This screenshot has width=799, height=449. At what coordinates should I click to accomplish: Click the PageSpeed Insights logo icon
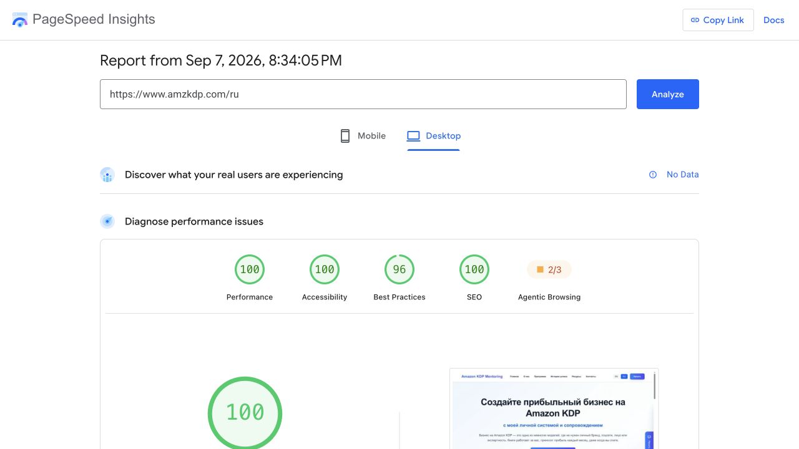coord(20,20)
